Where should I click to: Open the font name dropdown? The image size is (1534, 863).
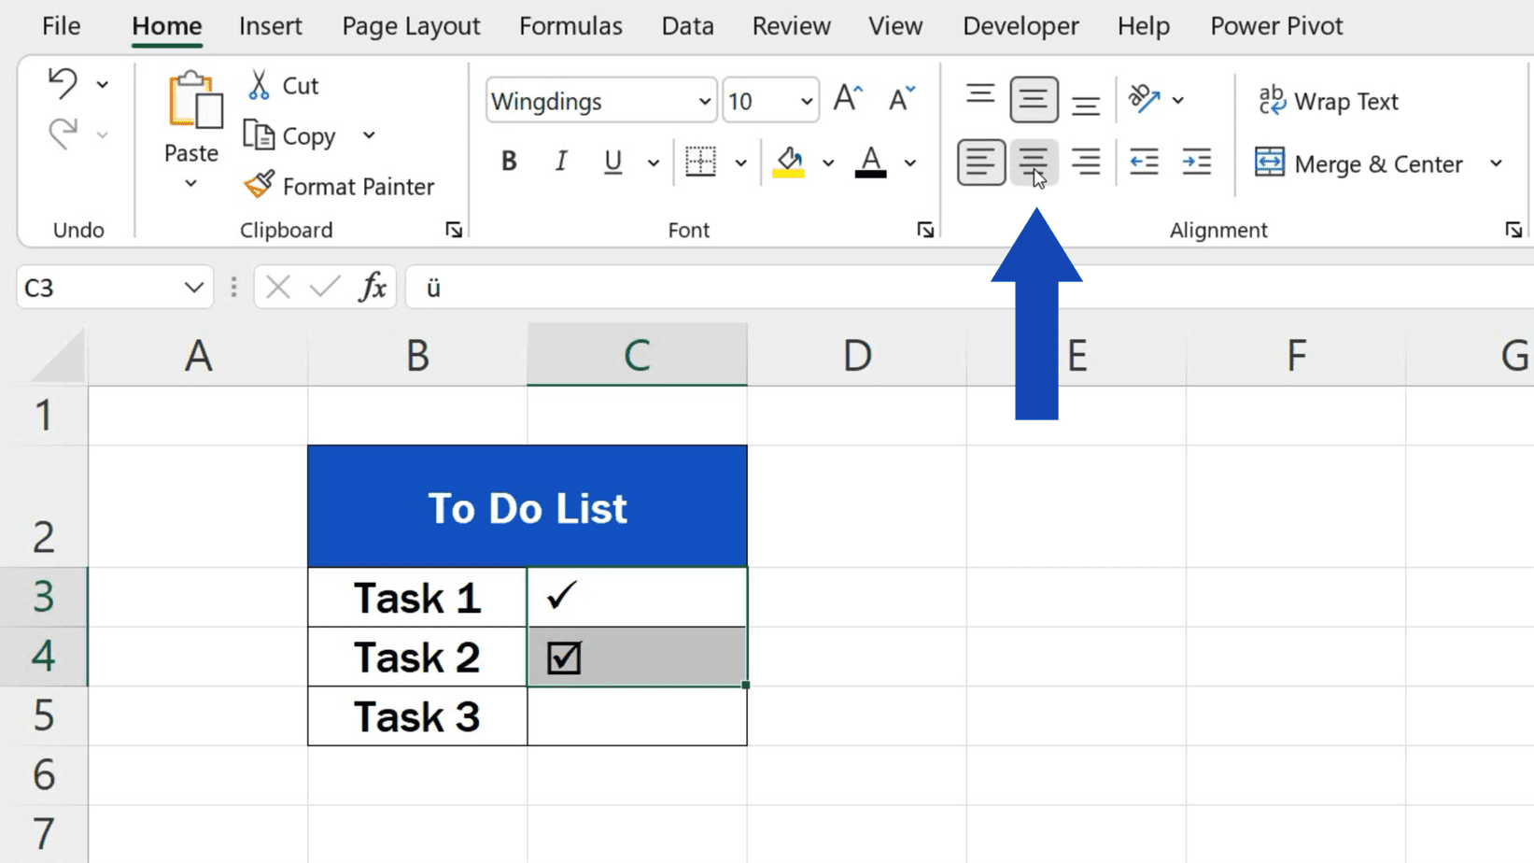(705, 101)
